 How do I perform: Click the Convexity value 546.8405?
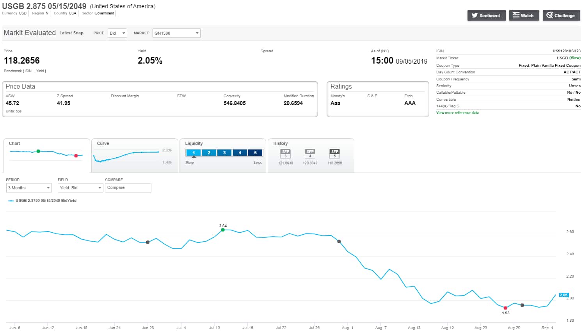(235, 103)
